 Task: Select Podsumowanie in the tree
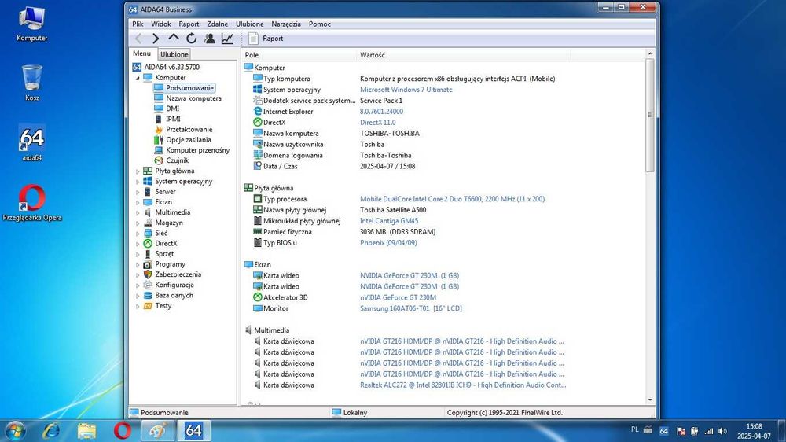point(189,88)
